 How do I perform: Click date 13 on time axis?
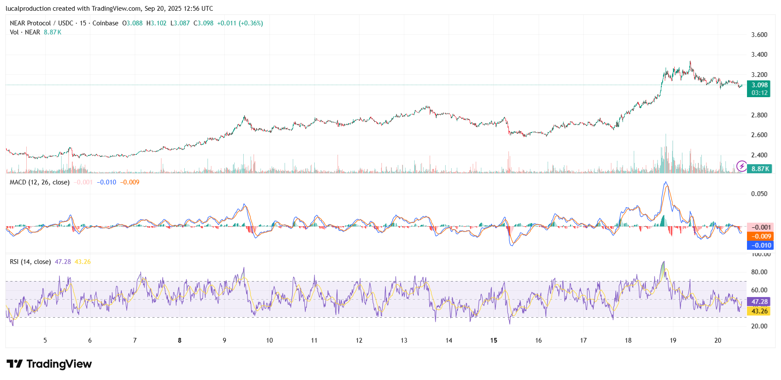click(404, 340)
